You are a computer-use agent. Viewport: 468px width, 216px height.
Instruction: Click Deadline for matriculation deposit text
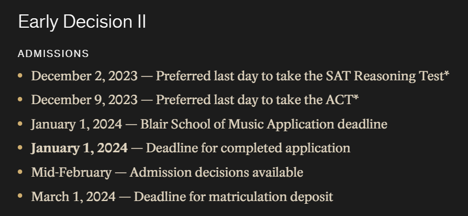pyautogui.click(x=233, y=197)
